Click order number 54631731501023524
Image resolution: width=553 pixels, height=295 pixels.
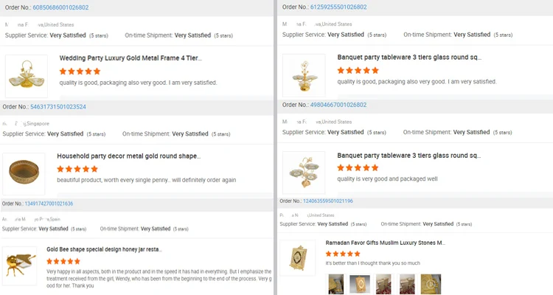[x=54, y=107]
